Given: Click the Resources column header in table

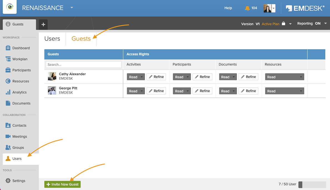Looking at the screenshot, I should click(273, 64).
